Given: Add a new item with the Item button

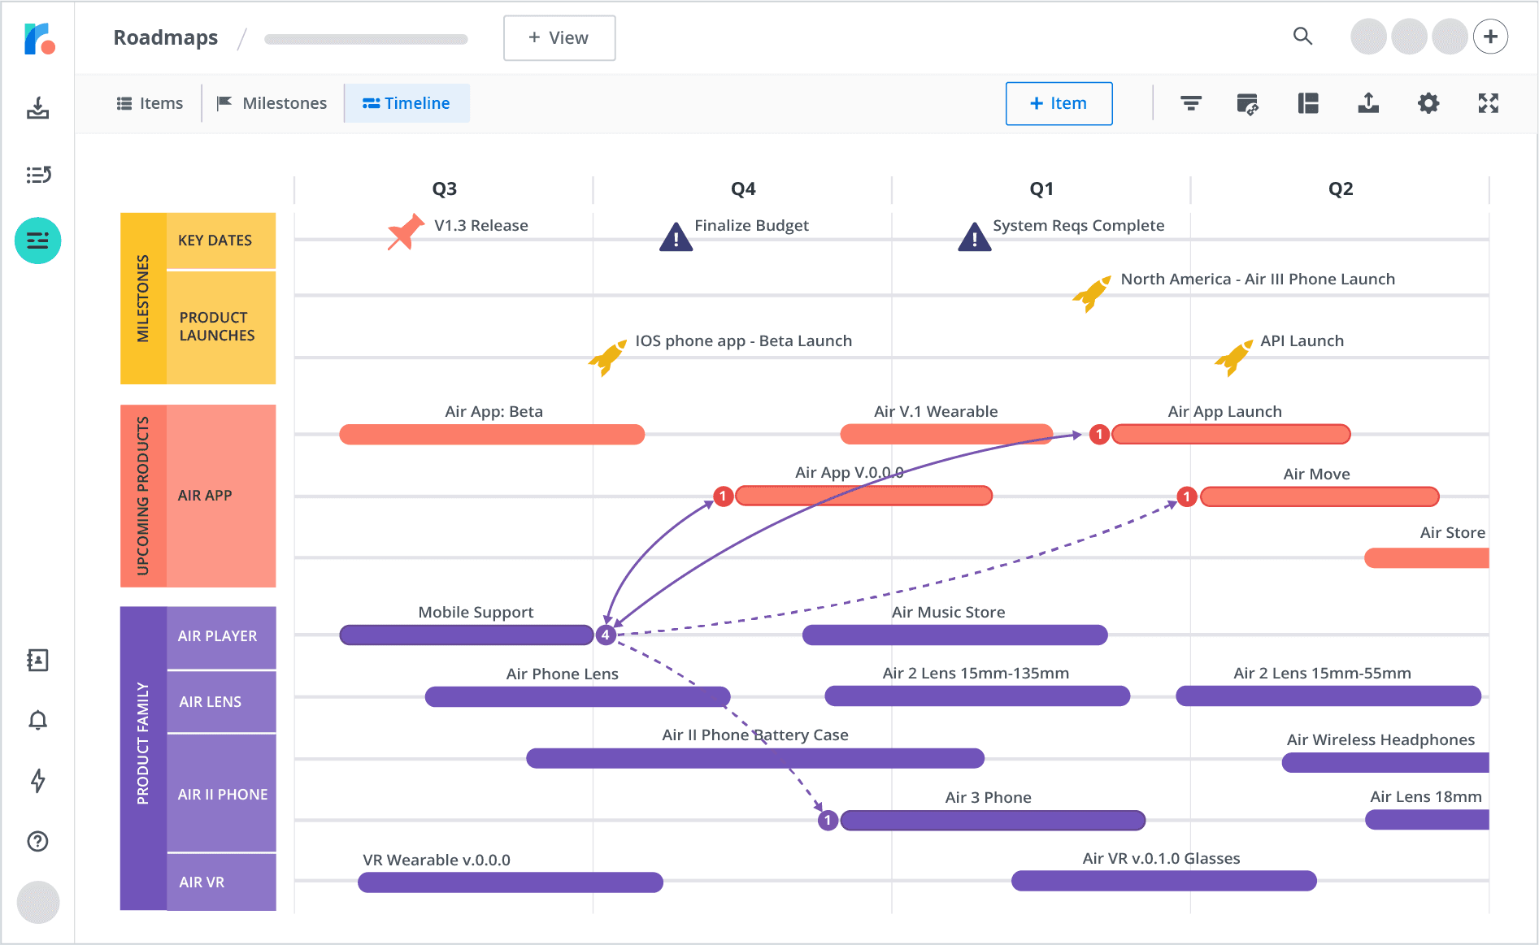Looking at the screenshot, I should 1059,103.
